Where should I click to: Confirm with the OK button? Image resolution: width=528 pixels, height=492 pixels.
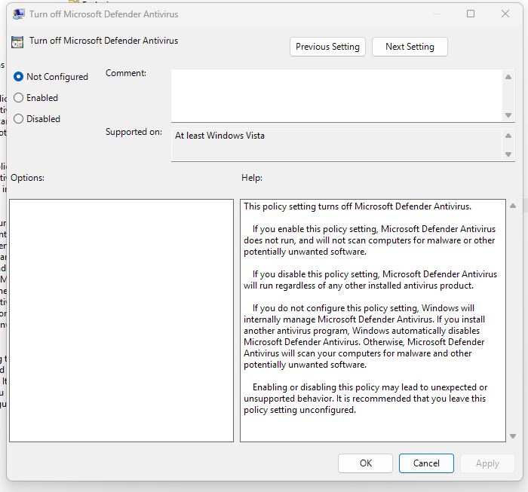pyautogui.click(x=365, y=463)
